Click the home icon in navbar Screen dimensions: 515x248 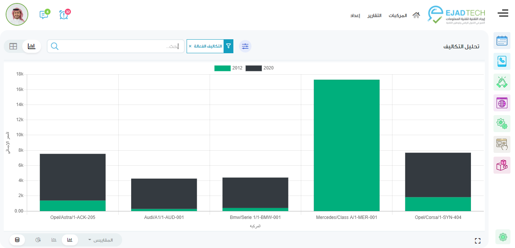click(416, 15)
